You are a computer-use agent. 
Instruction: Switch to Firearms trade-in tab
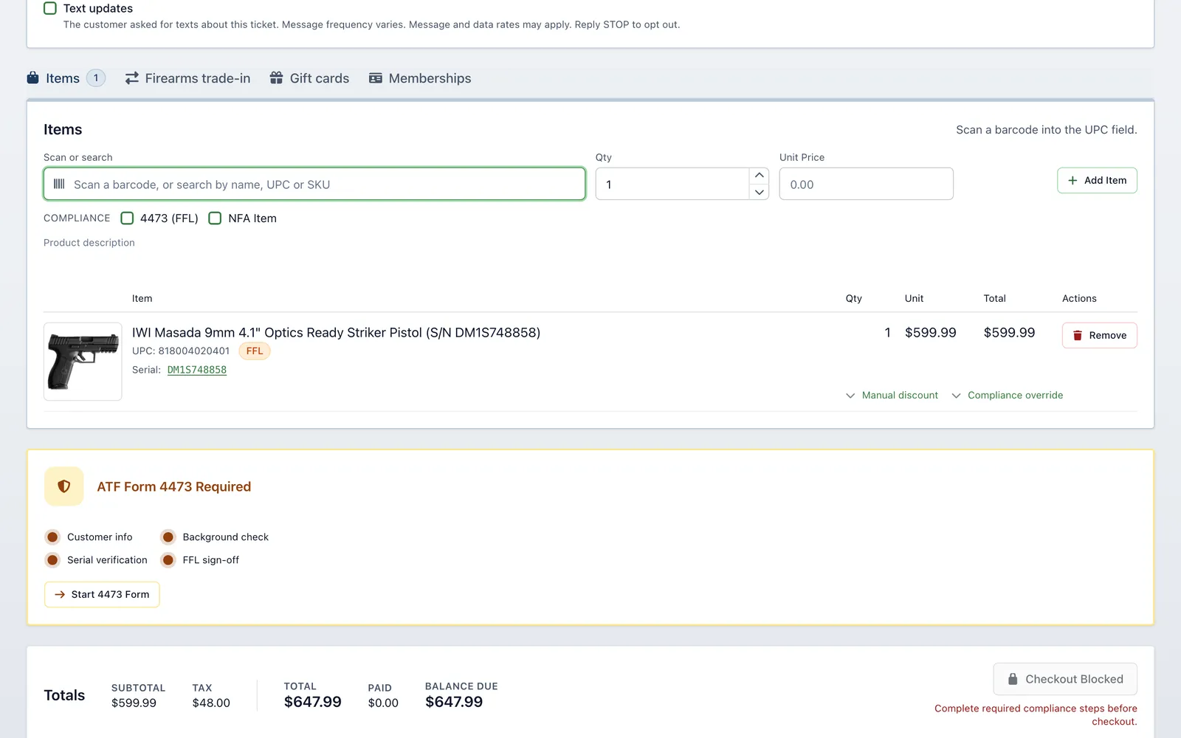[187, 78]
